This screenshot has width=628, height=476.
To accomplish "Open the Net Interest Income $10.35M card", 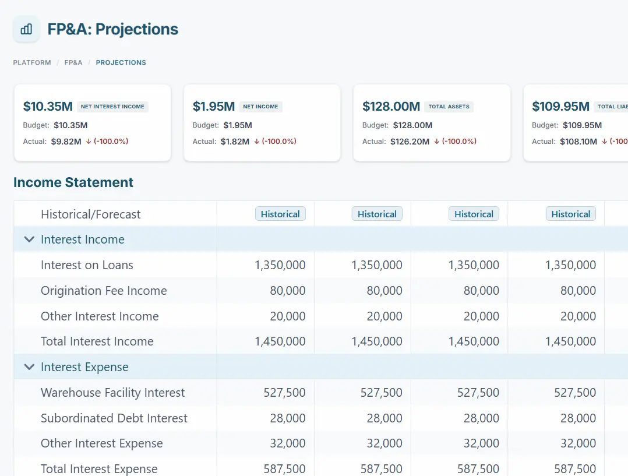I will coord(93,123).
